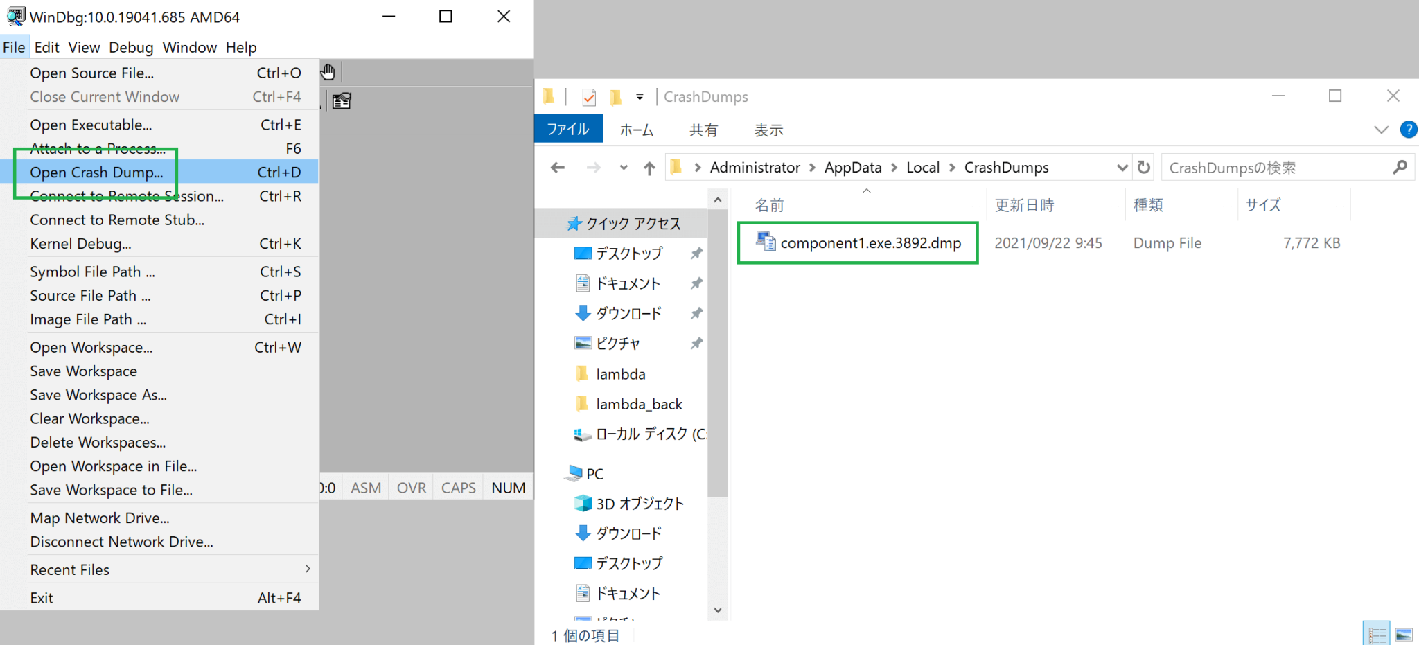The width and height of the screenshot is (1419, 645).
Task: Navigate up to the parent Local folder
Action: pos(649,167)
